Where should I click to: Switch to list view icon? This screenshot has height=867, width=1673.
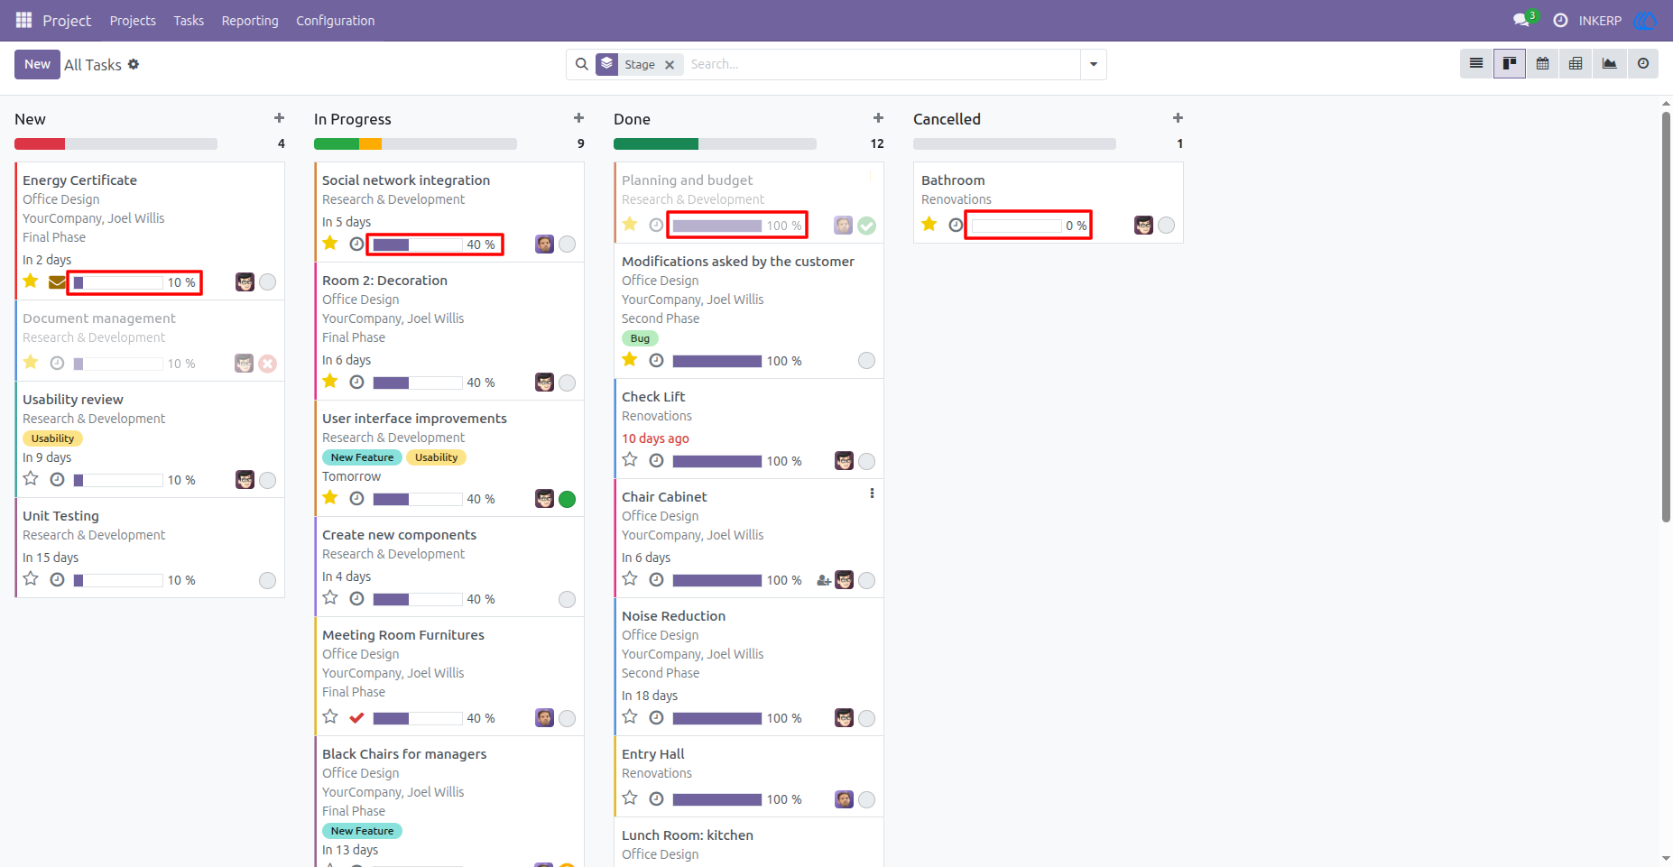tap(1476, 64)
